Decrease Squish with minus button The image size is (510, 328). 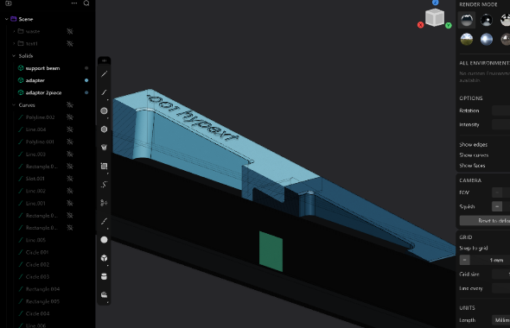pyautogui.click(x=497, y=206)
